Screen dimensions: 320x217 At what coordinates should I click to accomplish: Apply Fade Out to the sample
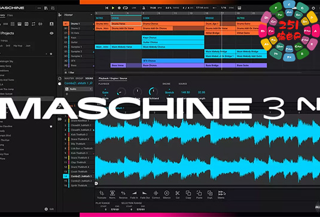coord(145,194)
